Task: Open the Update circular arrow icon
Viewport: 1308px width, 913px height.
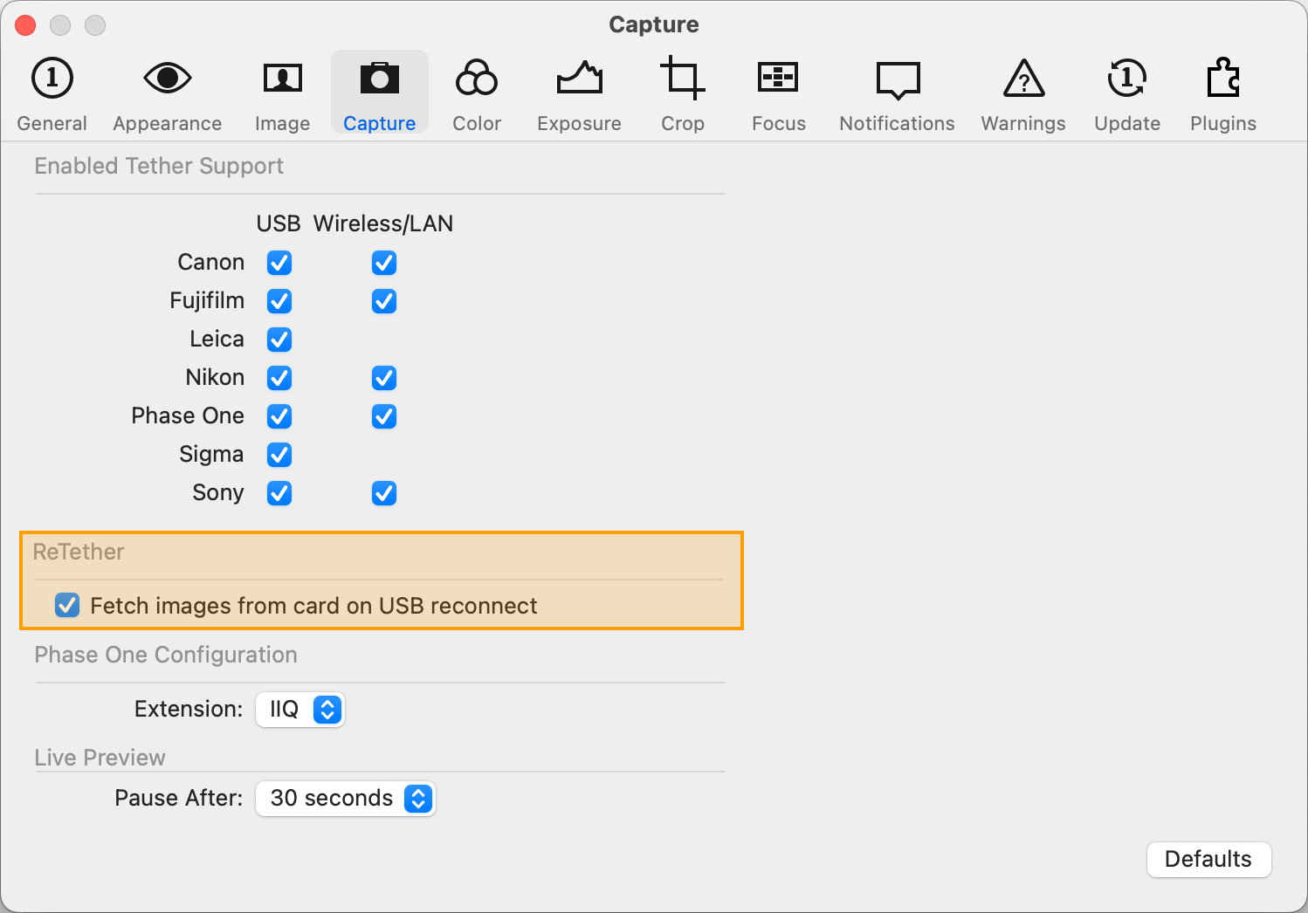Action: [x=1127, y=79]
